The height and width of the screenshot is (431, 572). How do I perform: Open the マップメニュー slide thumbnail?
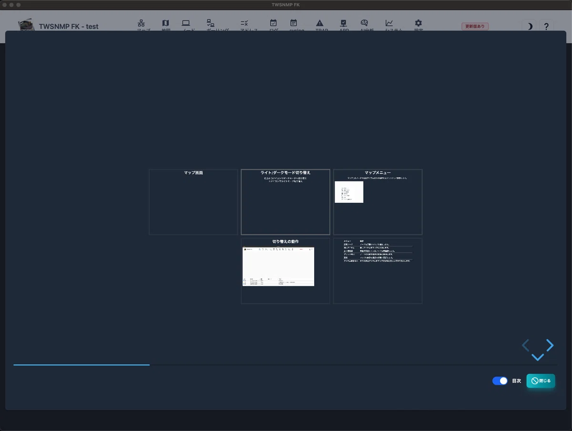coord(378,202)
